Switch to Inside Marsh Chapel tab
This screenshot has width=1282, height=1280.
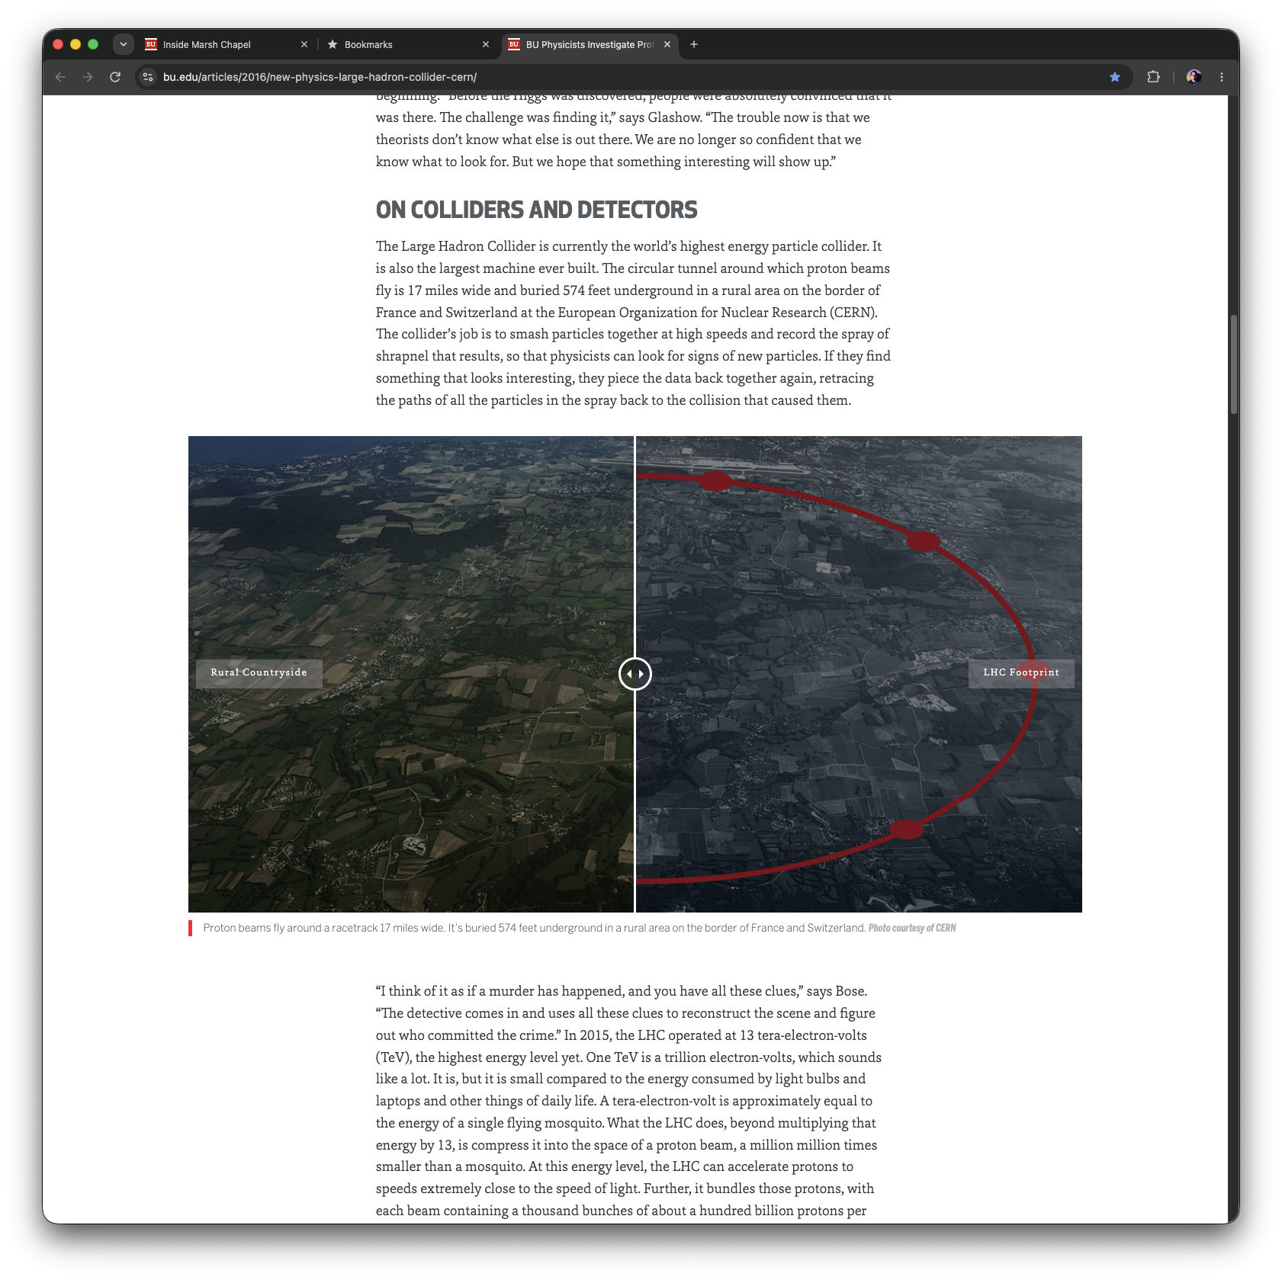coord(227,44)
